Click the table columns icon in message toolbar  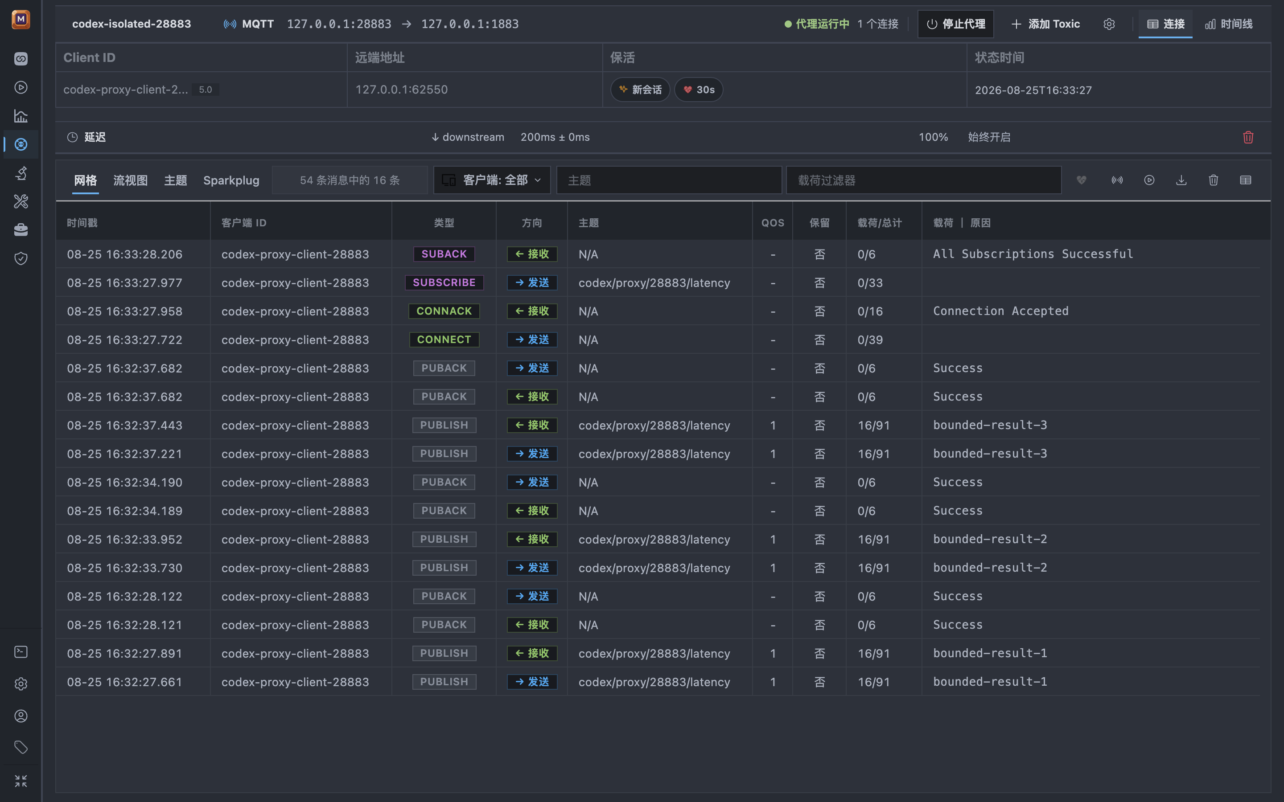pyautogui.click(x=1245, y=180)
